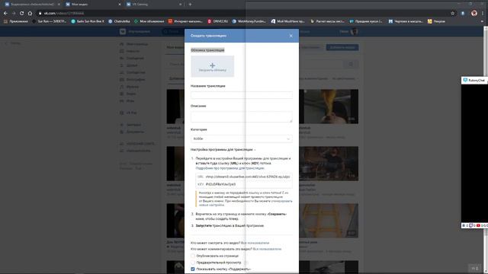Screen dimensions: 488x274
Task: Open the 'DRIVE2.RU' bookmark
Action: click(x=218, y=21)
